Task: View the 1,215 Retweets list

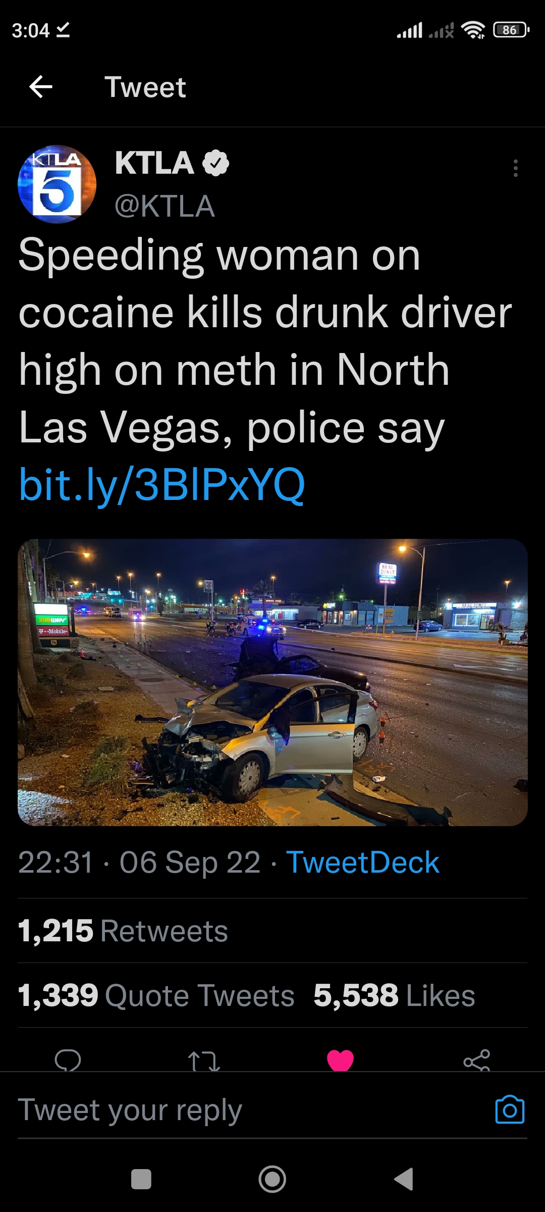Action: 123,931
